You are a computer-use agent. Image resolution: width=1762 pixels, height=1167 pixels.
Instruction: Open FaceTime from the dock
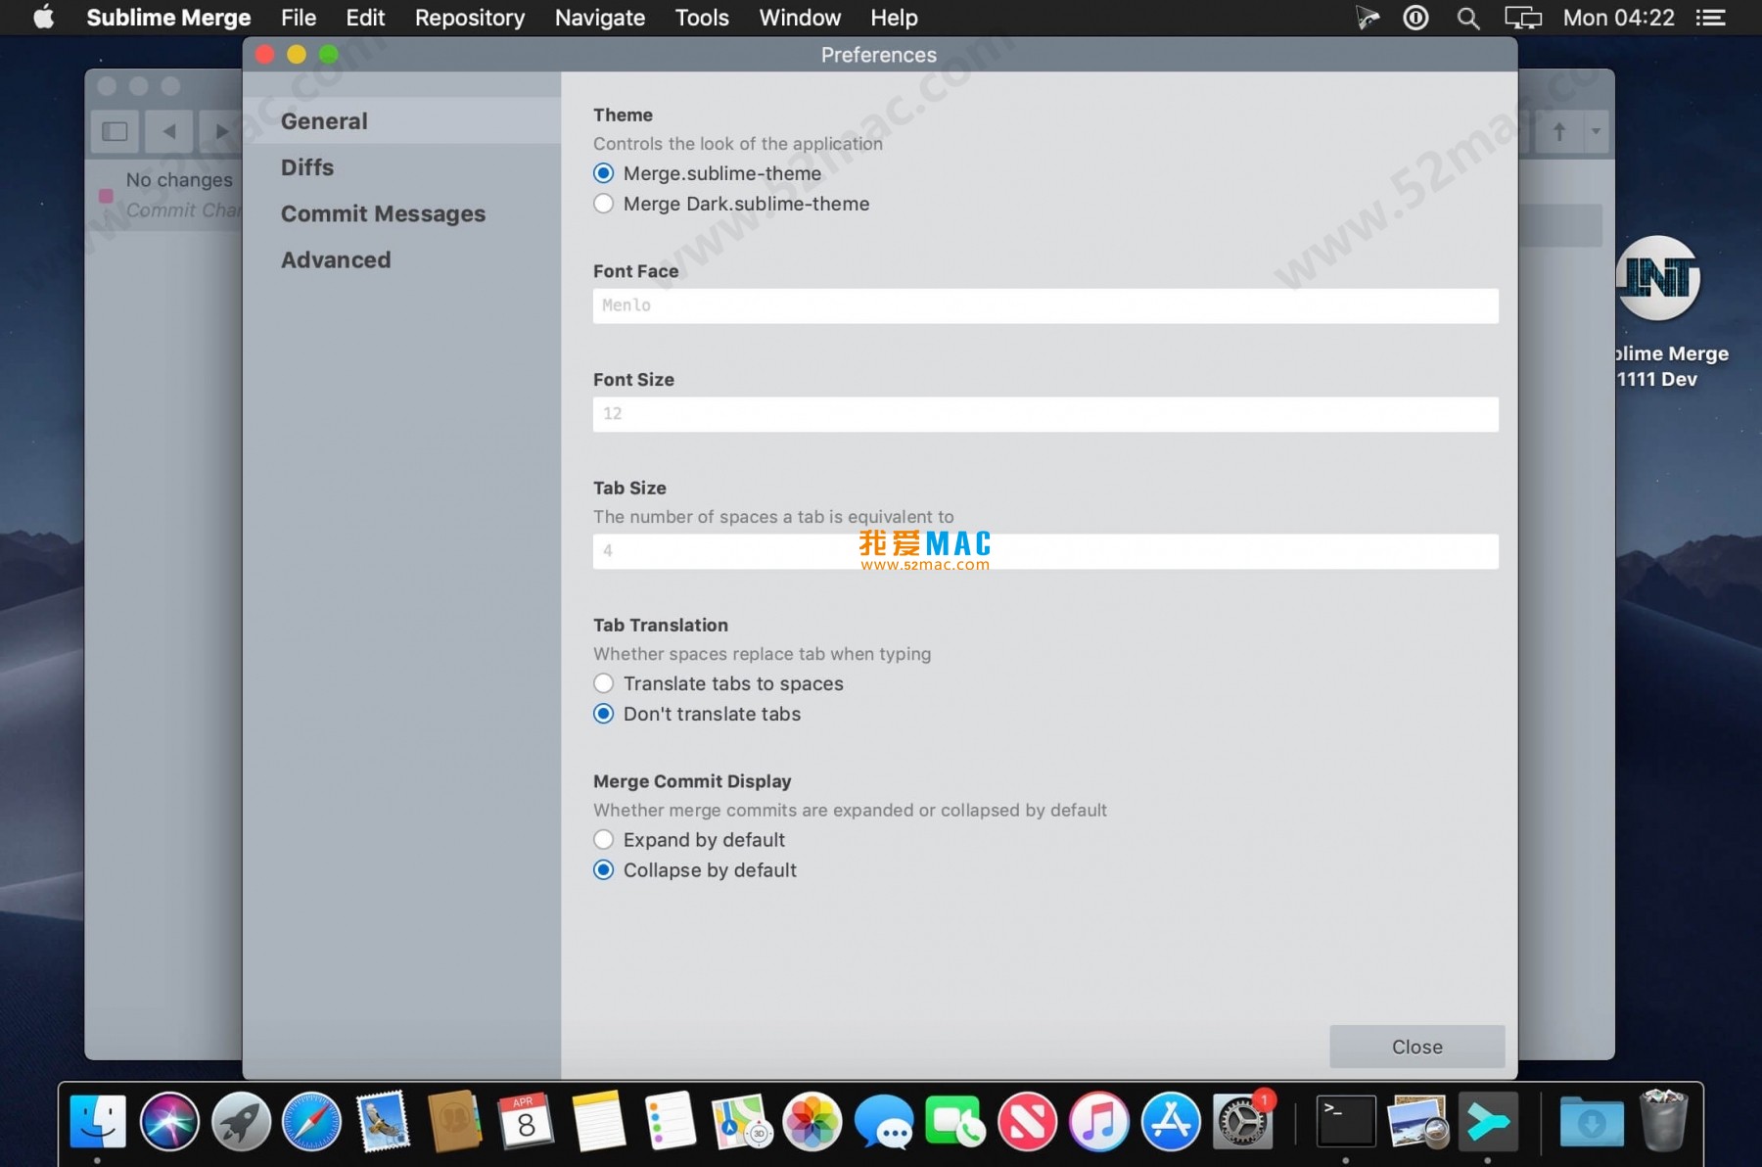955,1121
